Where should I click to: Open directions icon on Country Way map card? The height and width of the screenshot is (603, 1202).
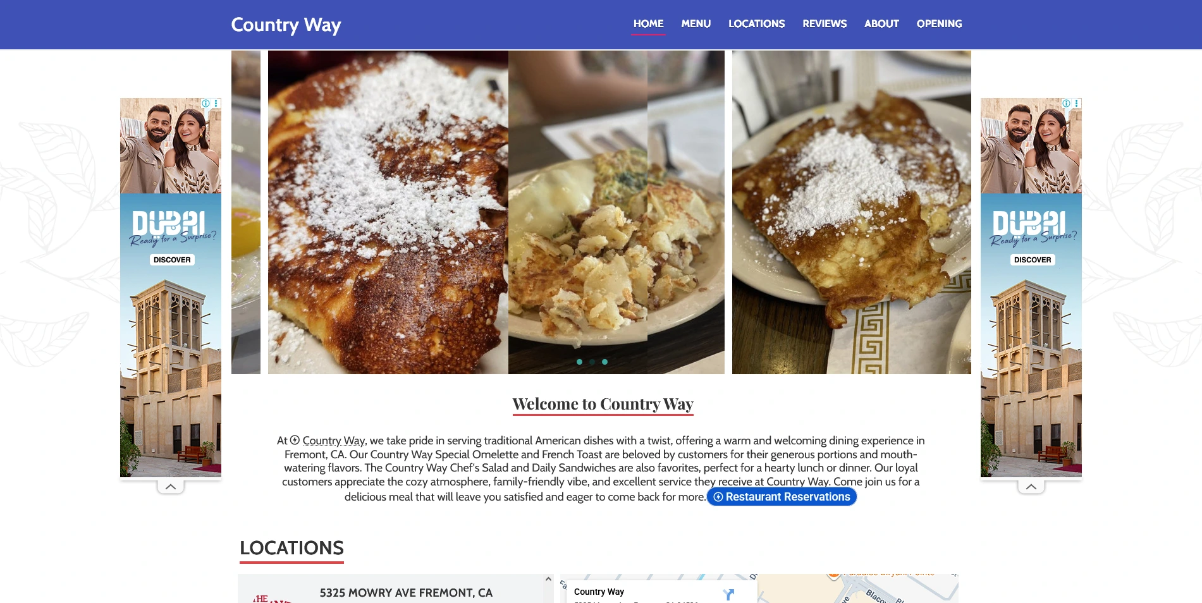pyautogui.click(x=728, y=594)
